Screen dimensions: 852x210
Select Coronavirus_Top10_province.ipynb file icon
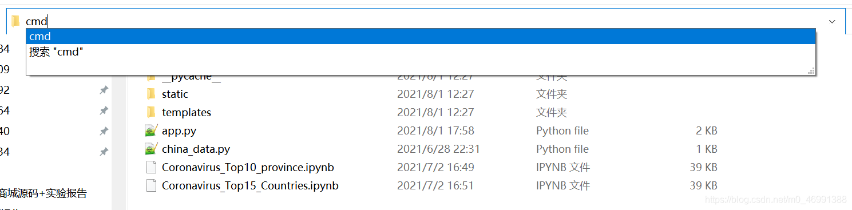tap(151, 167)
